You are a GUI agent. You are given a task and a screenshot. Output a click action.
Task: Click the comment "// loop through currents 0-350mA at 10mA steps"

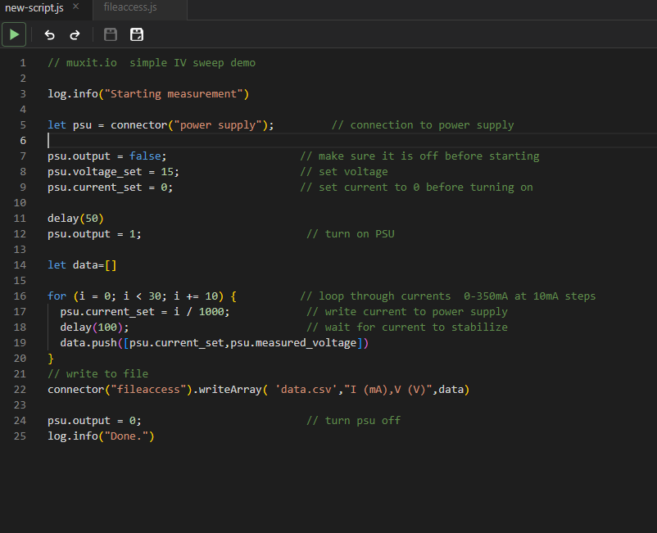click(x=448, y=296)
